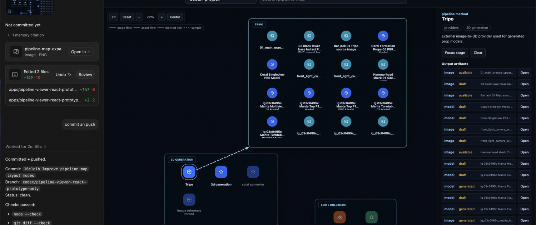The image size is (536, 225).
Task: Zoom in with the plus button
Action: coord(162,17)
